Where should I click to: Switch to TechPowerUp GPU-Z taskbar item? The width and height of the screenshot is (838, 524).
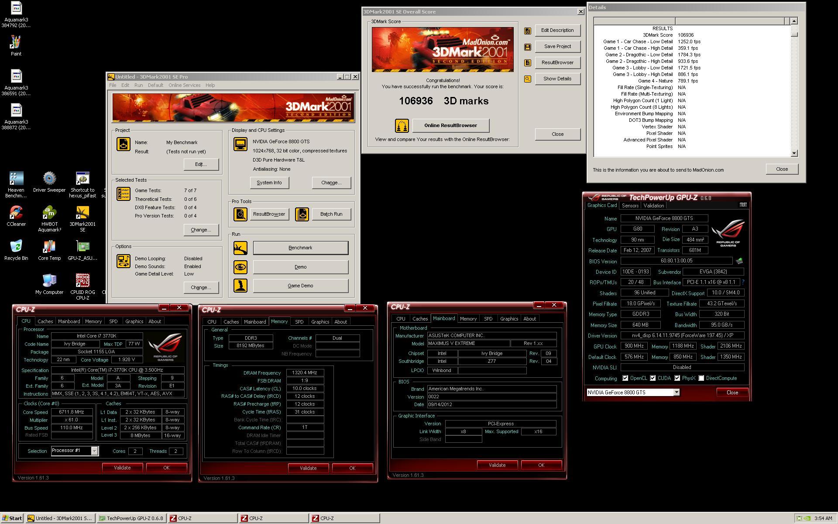pos(131,518)
